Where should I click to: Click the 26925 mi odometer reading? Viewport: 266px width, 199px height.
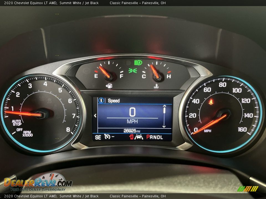click(x=132, y=131)
